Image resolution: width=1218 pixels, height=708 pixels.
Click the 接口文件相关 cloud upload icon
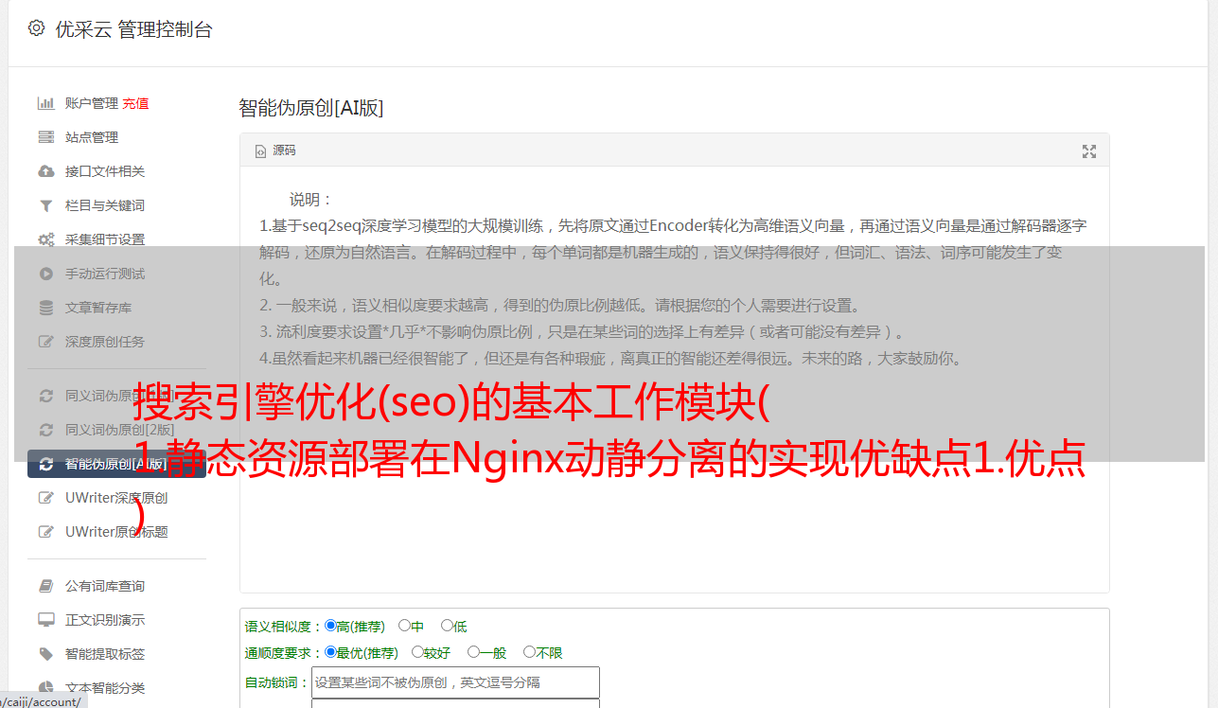pos(45,171)
